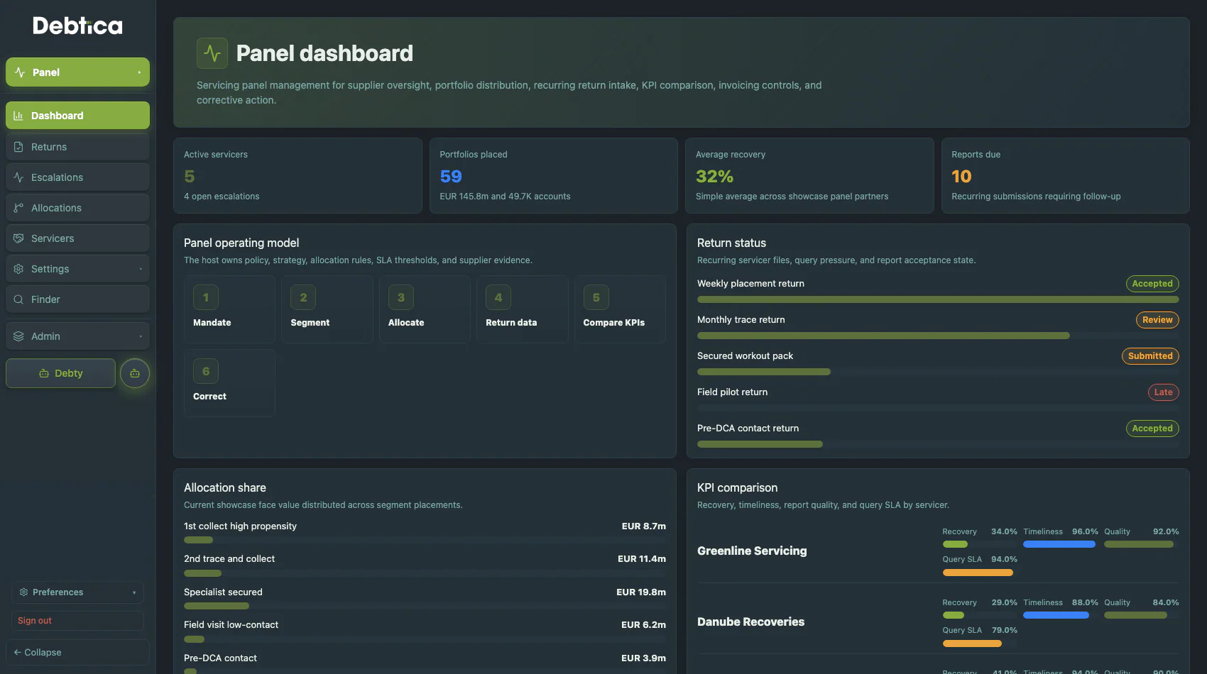Click Danube Recoveries Query SLA orange bar

click(x=972, y=643)
